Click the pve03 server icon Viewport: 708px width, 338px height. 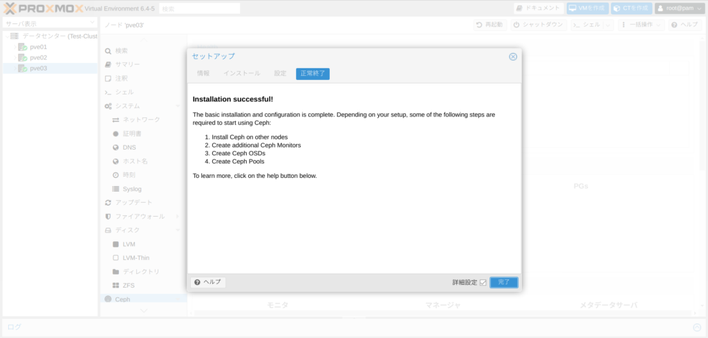[x=23, y=68]
